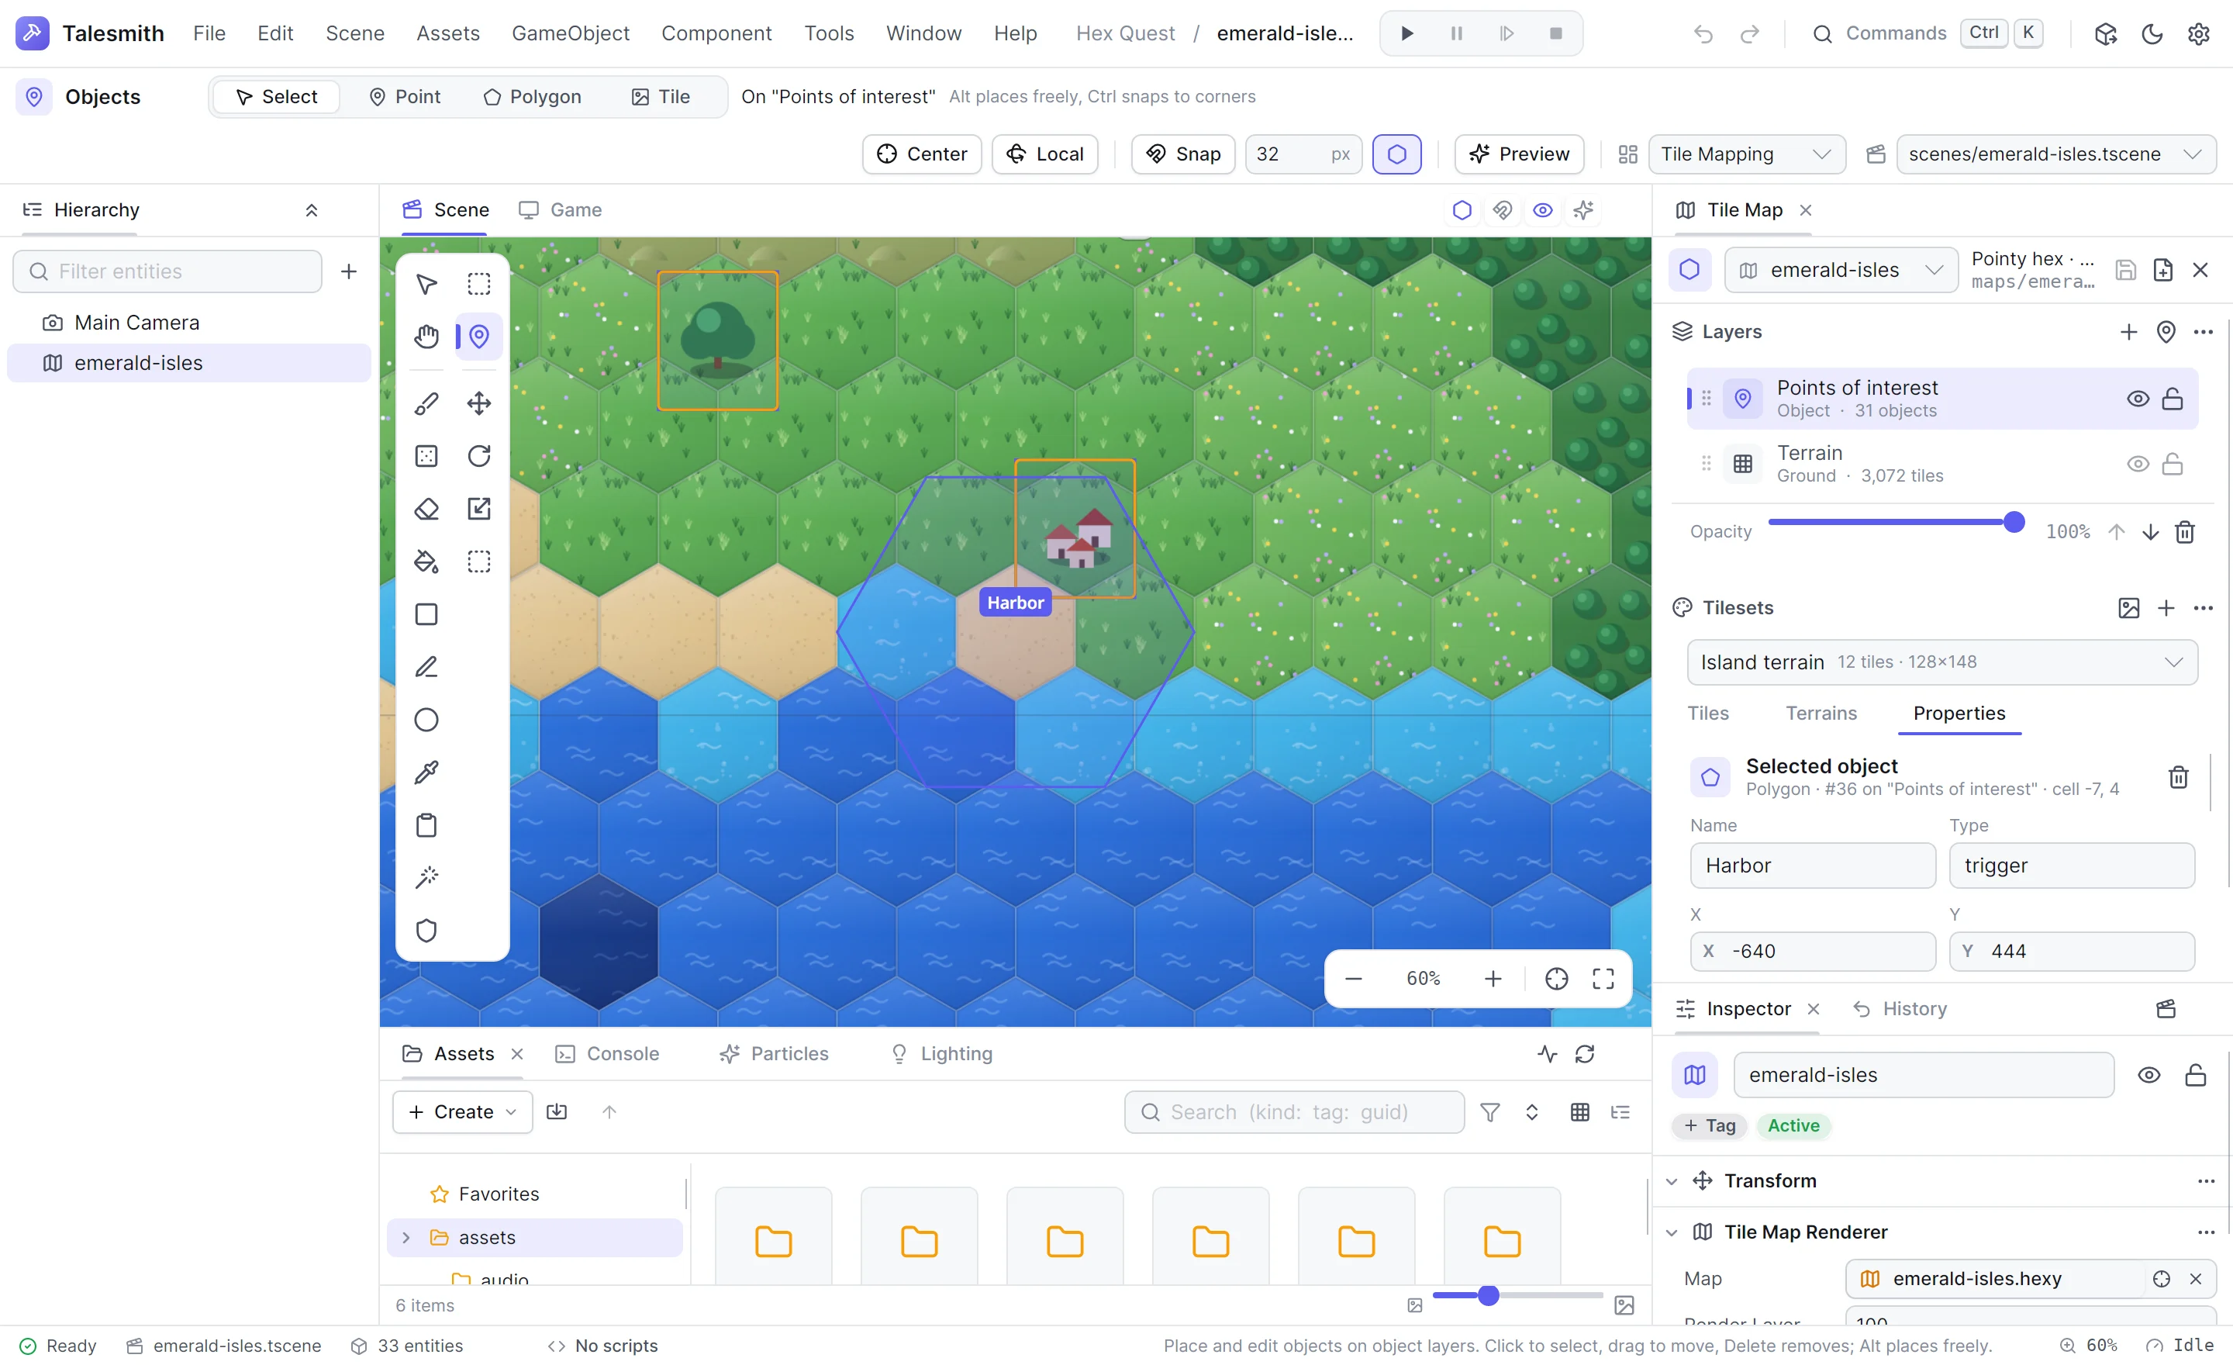Hide the Points of interest layer
Viewport: 2233px width, 1365px height.
(2137, 399)
